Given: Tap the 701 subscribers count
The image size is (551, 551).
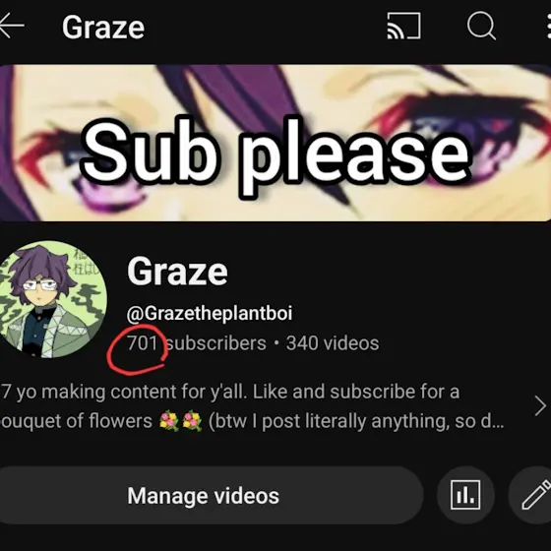Looking at the screenshot, I should (x=197, y=343).
